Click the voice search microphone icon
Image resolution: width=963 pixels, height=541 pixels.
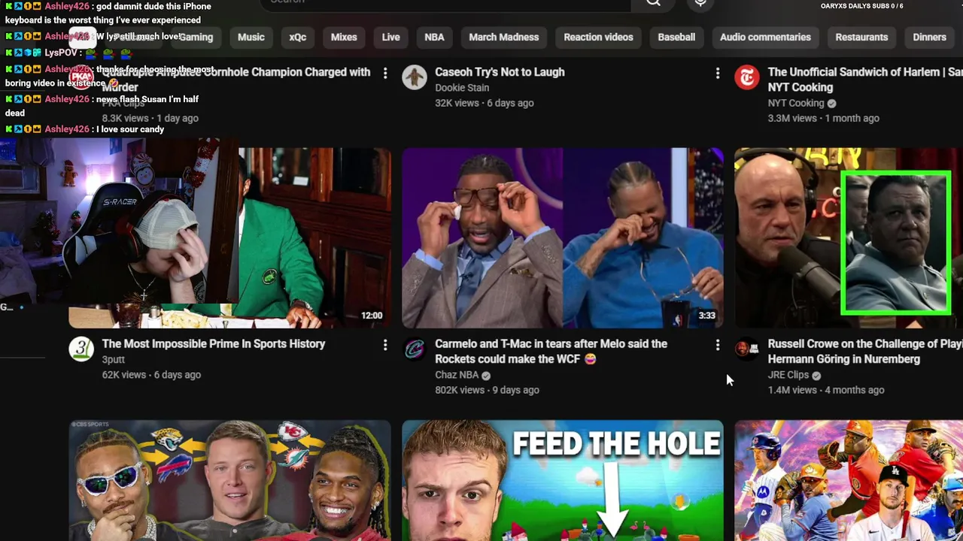pyautogui.click(x=700, y=2)
